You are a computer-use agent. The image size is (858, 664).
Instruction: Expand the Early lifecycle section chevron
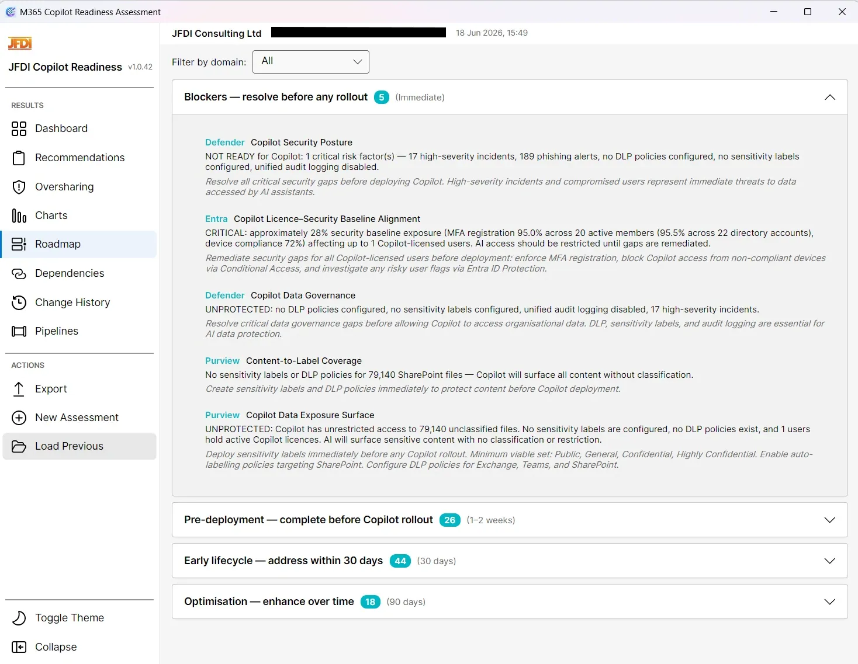tap(830, 561)
